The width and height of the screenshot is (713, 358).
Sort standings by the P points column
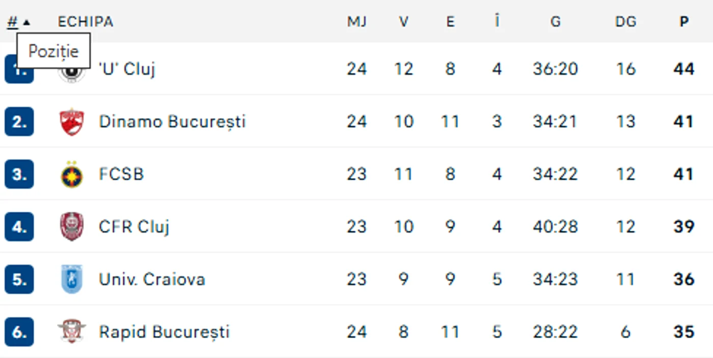click(x=684, y=22)
